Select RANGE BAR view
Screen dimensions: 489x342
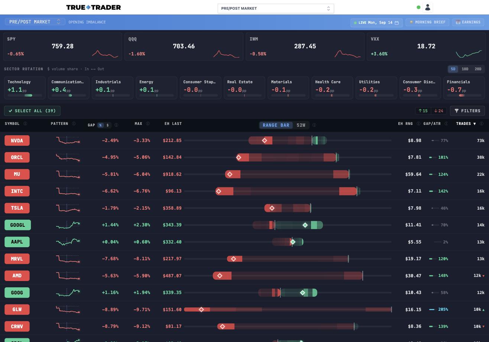tap(276, 125)
